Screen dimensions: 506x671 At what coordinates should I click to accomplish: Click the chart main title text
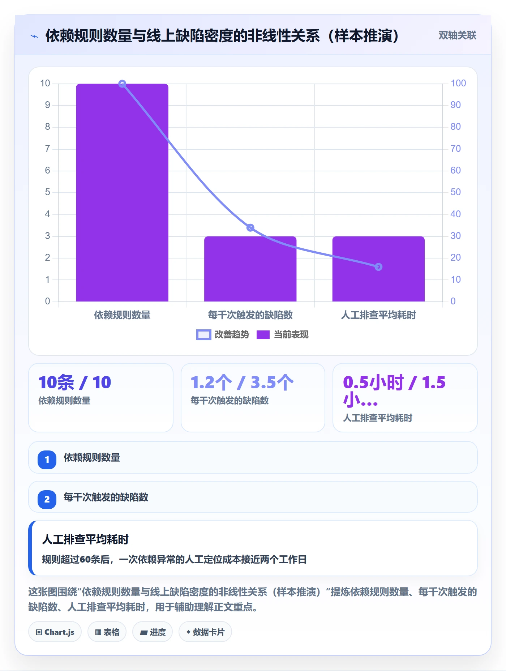(222, 36)
